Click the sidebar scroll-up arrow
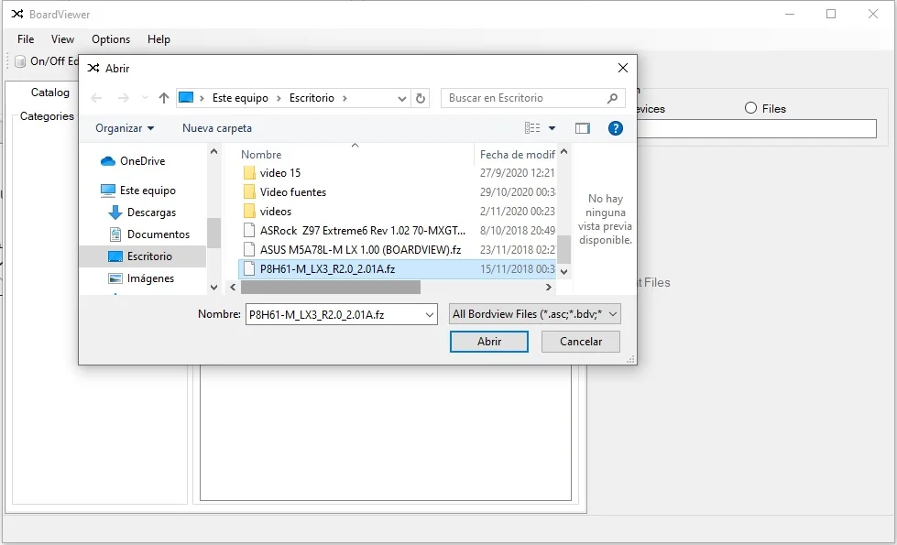 click(213, 152)
